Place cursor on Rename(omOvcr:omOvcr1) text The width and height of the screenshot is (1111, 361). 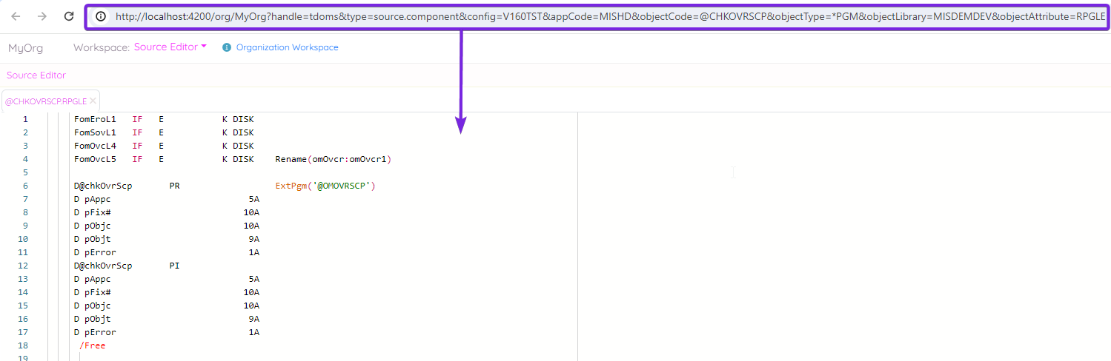(333, 159)
